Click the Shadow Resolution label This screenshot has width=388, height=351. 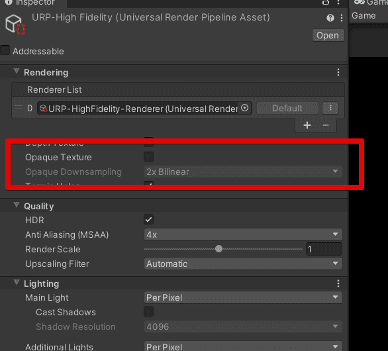pos(75,326)
